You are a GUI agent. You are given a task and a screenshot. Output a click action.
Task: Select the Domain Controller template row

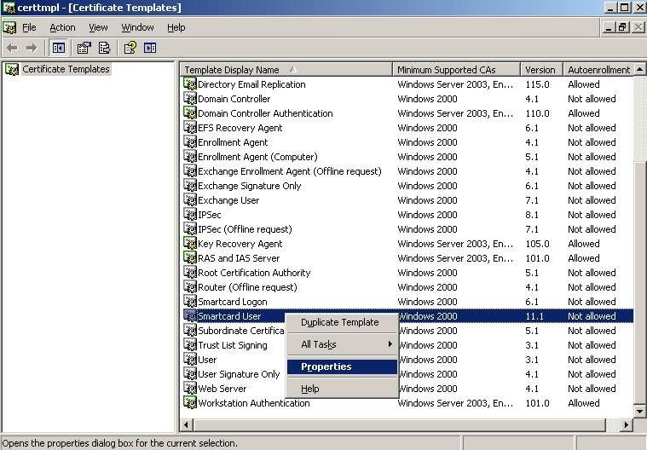click(407, 99)
